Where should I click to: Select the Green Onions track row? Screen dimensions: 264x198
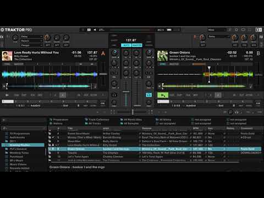tap(155, 149)
